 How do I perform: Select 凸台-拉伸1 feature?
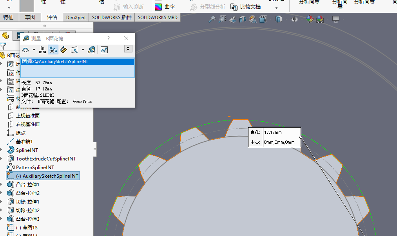tap(27, 184)
